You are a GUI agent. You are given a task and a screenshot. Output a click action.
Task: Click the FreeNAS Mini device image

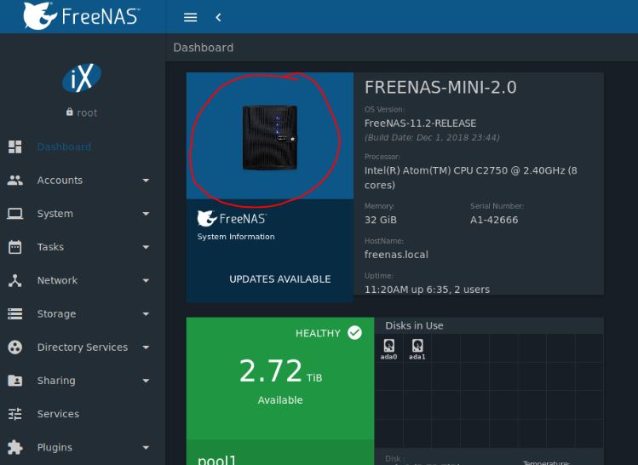270,137
